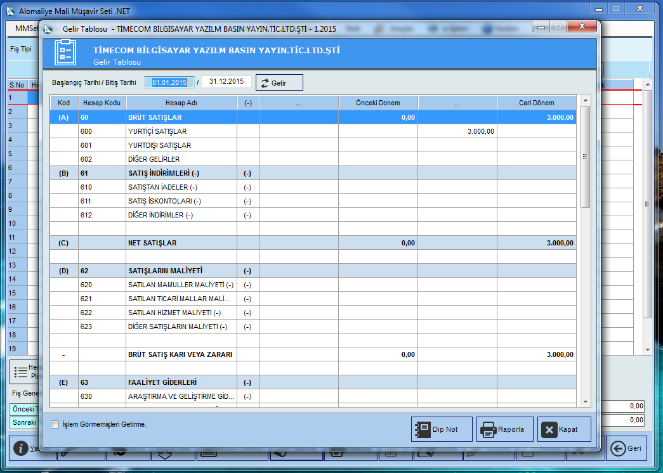Click the table scrollbar down arrow
Screen dimensions: 663x473
point(586,402)
